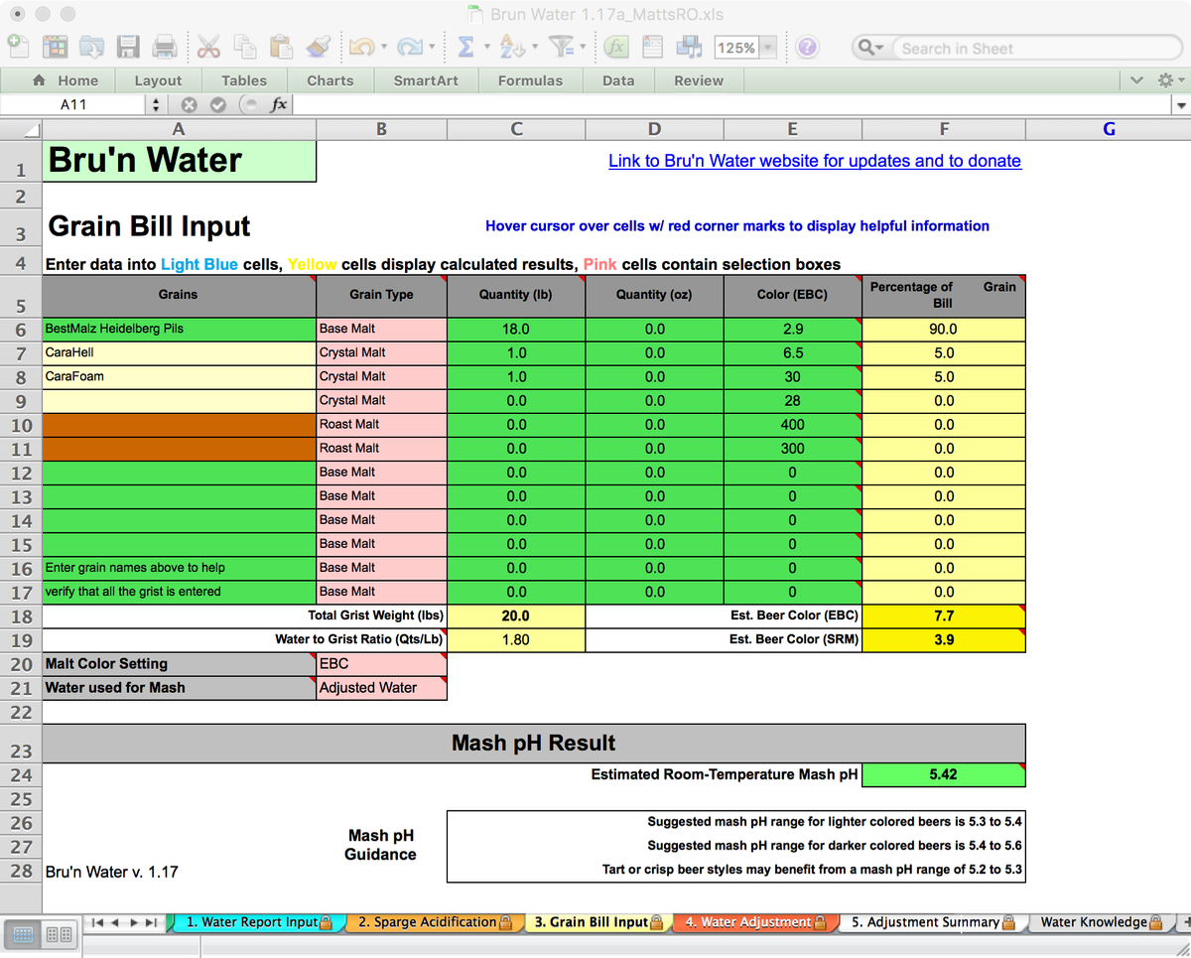This screenshot has width=1191, height=958.
Task: Open the Formula Builder
Action: [x=617, y=47]
